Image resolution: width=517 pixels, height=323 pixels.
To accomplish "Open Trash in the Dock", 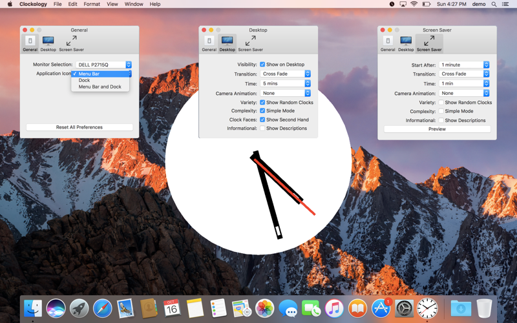I will 484,309.
